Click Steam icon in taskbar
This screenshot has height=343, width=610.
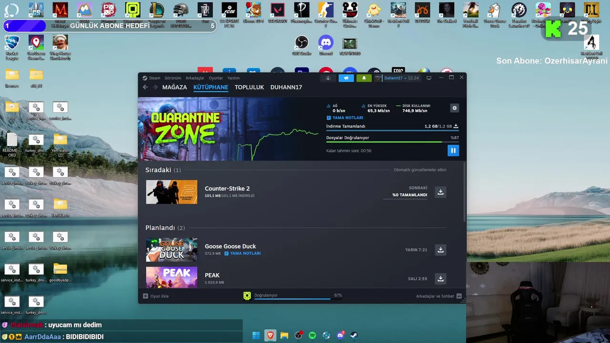[x=355, y=335]
